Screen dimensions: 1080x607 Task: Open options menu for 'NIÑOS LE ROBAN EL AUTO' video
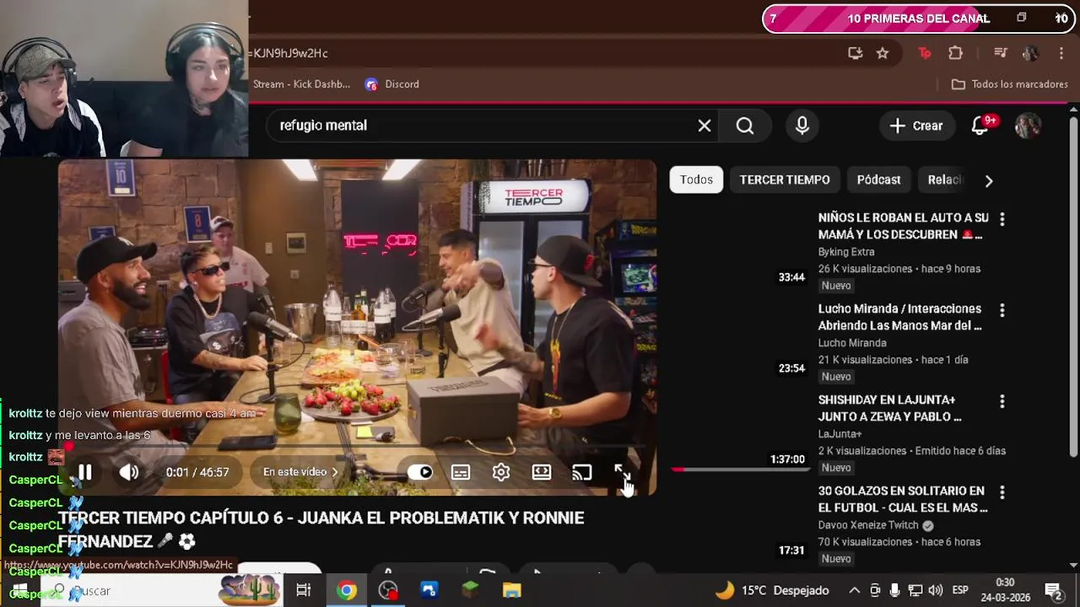pyautogui.click(x=1002, y=219)
